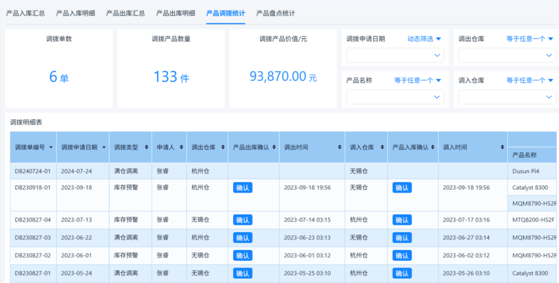Expand the 产品名称 select box
559x283 pixels.
(395, 97)
